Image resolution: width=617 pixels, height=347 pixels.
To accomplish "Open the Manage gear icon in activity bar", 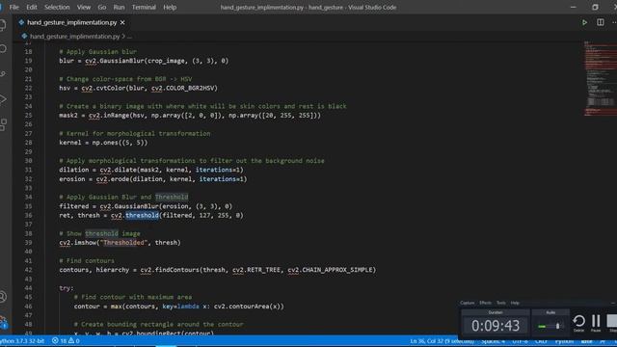I will [3, 322].
